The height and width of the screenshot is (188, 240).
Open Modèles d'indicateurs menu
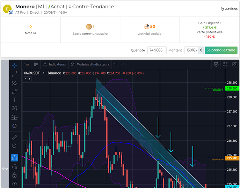coord(90,64)
